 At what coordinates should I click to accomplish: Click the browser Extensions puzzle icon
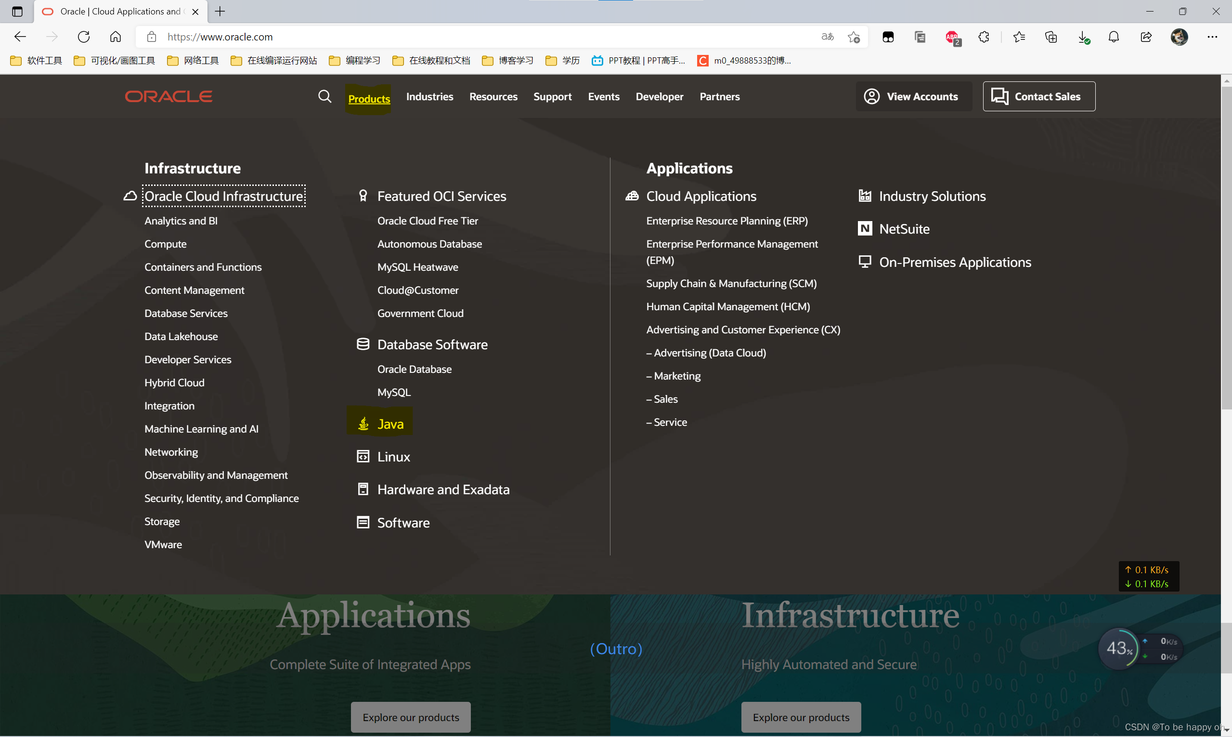point(983,37)
